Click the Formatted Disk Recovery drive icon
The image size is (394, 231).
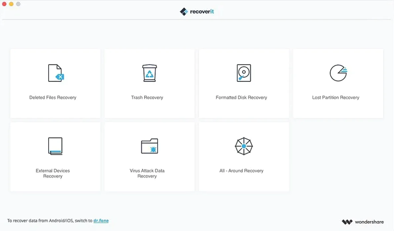tap(244, 73)
